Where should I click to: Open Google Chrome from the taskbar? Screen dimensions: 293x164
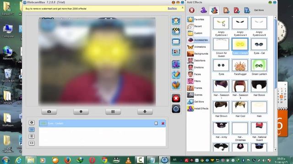[x=104, y=160]
